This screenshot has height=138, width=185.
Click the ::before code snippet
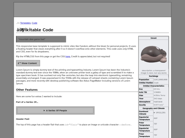point(125,125)
